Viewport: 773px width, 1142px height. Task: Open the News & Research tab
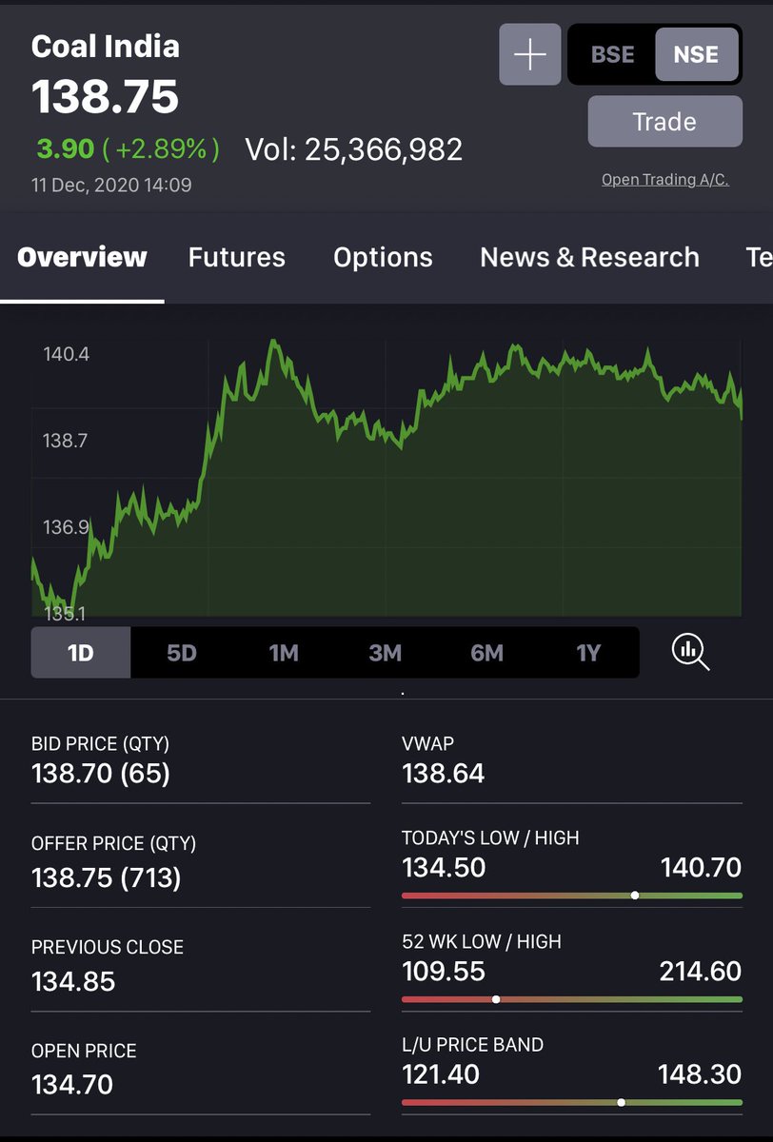point(589,257)
